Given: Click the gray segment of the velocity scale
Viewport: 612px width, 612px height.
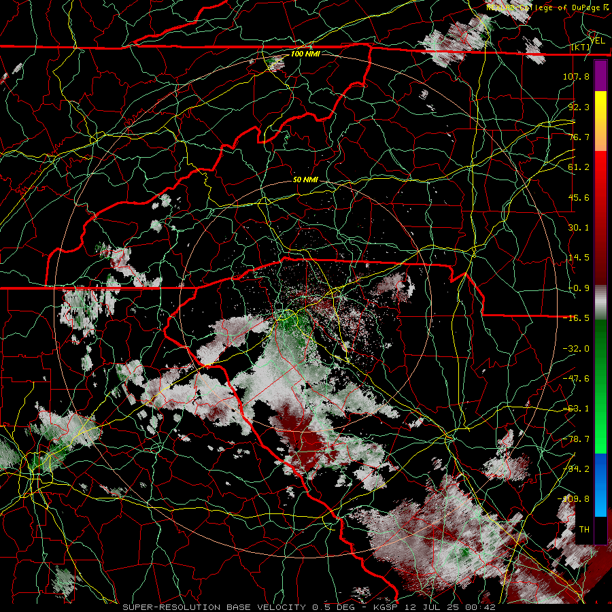Looking at the screenshot, I should [x=600, y=303].
